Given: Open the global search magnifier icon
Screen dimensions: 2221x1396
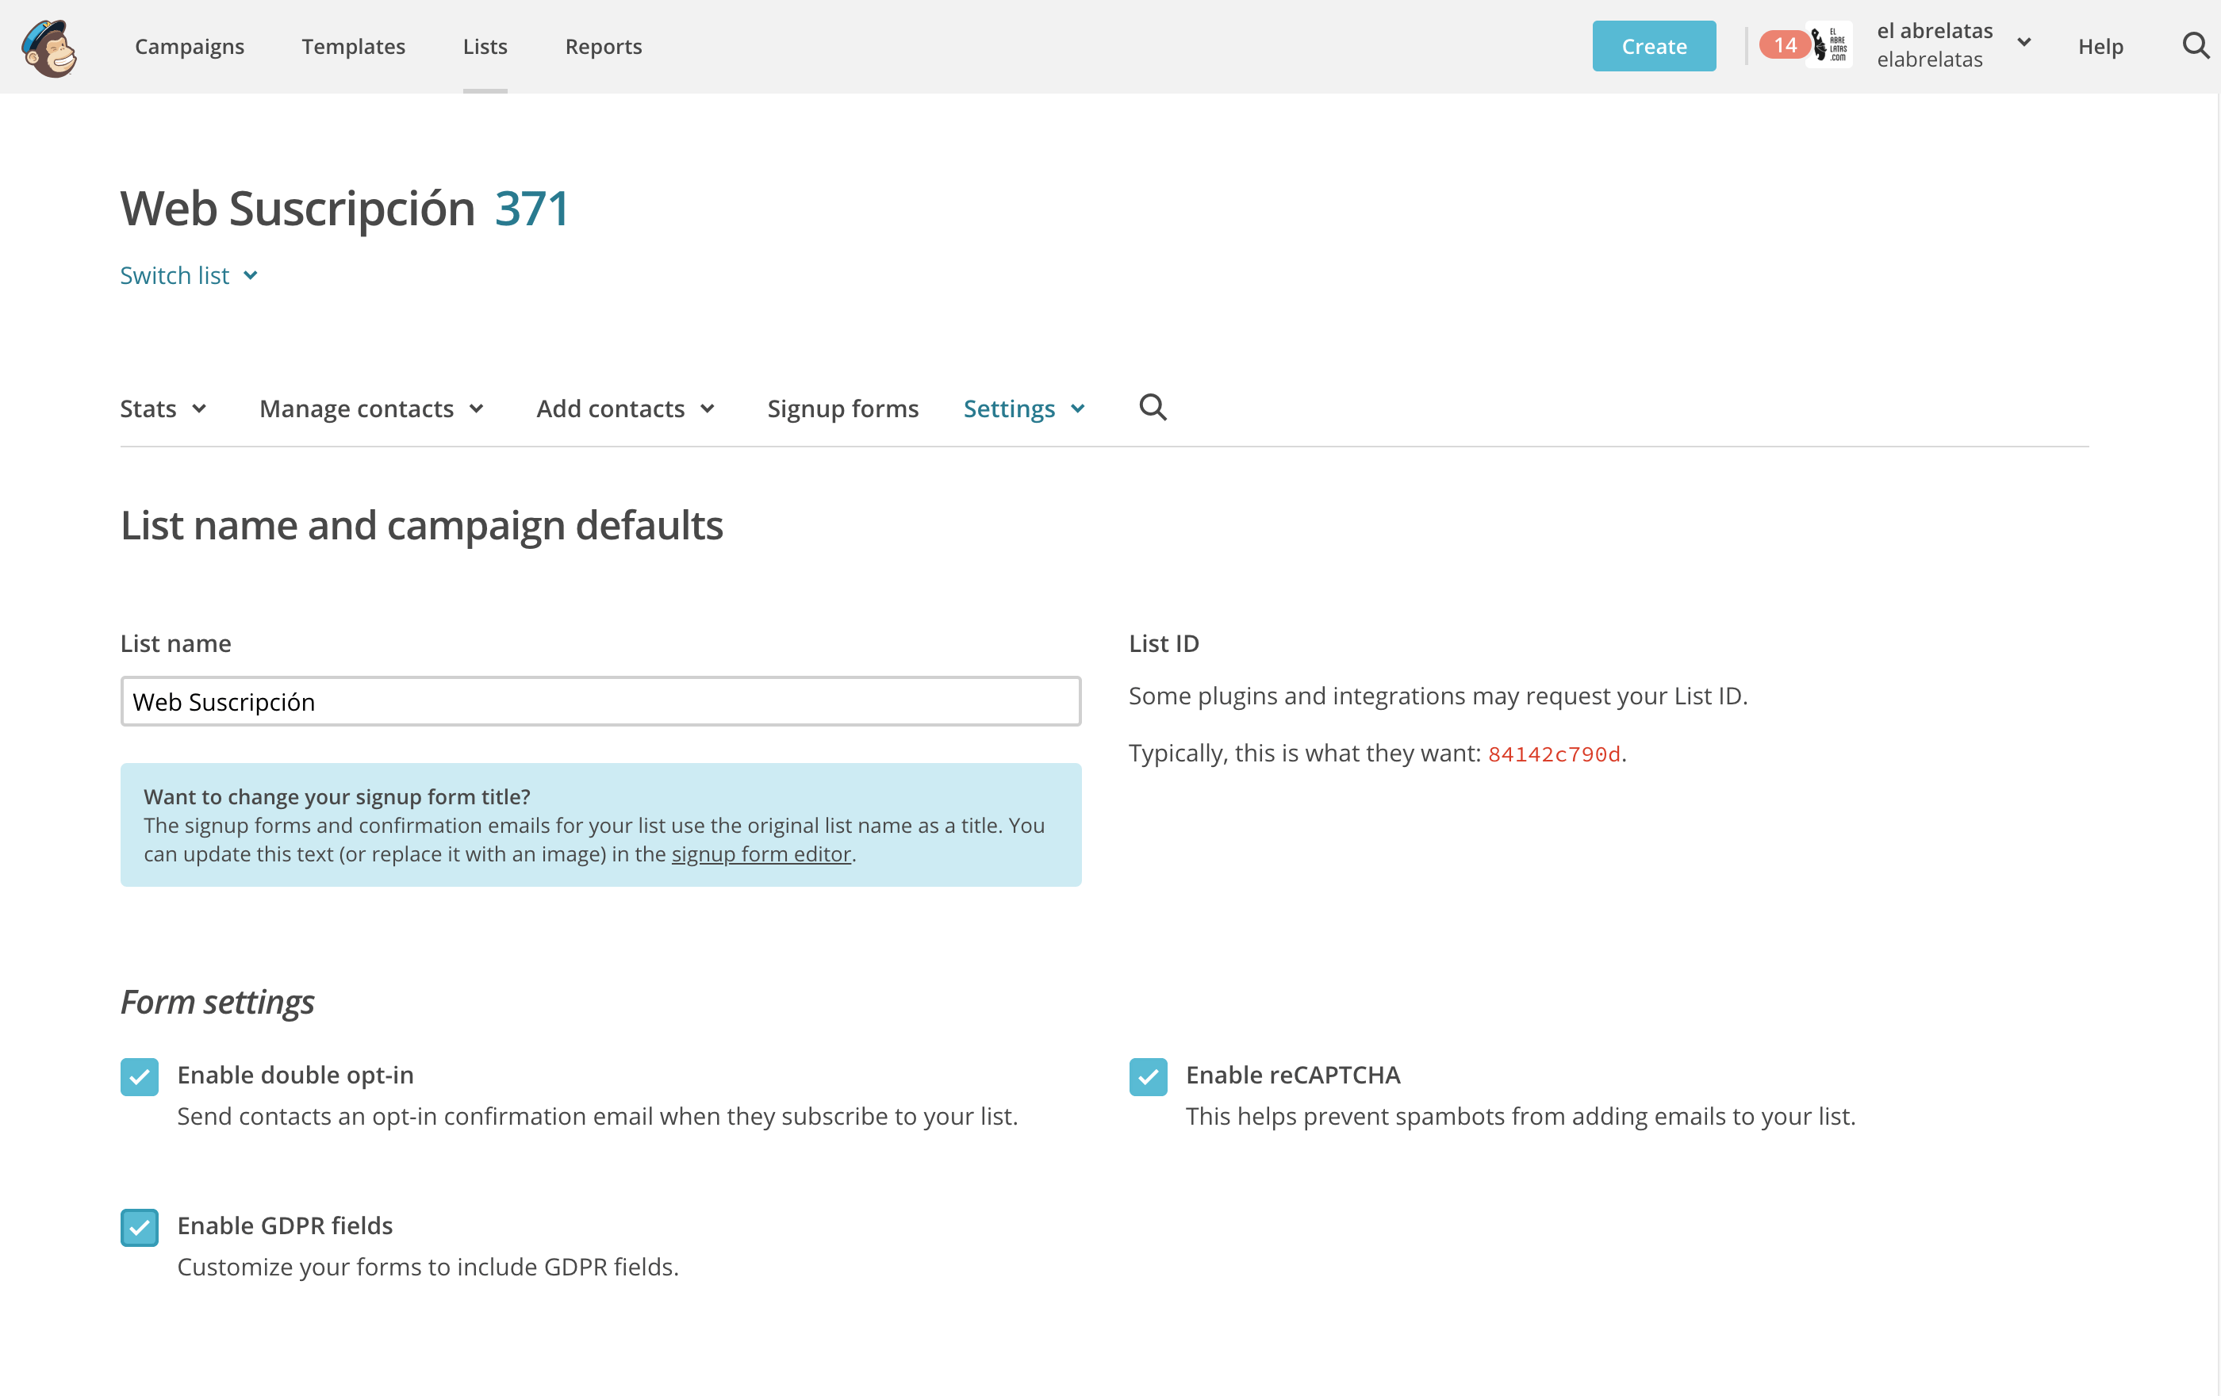Looking at the screenshot, I should [2195, 45].
